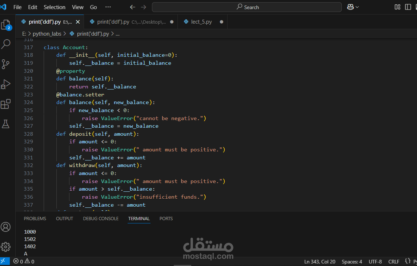Screen dimensions: 417x266
Task: Open the DEBUG CONSOLE panel tab
Action: tap(101, 219)
